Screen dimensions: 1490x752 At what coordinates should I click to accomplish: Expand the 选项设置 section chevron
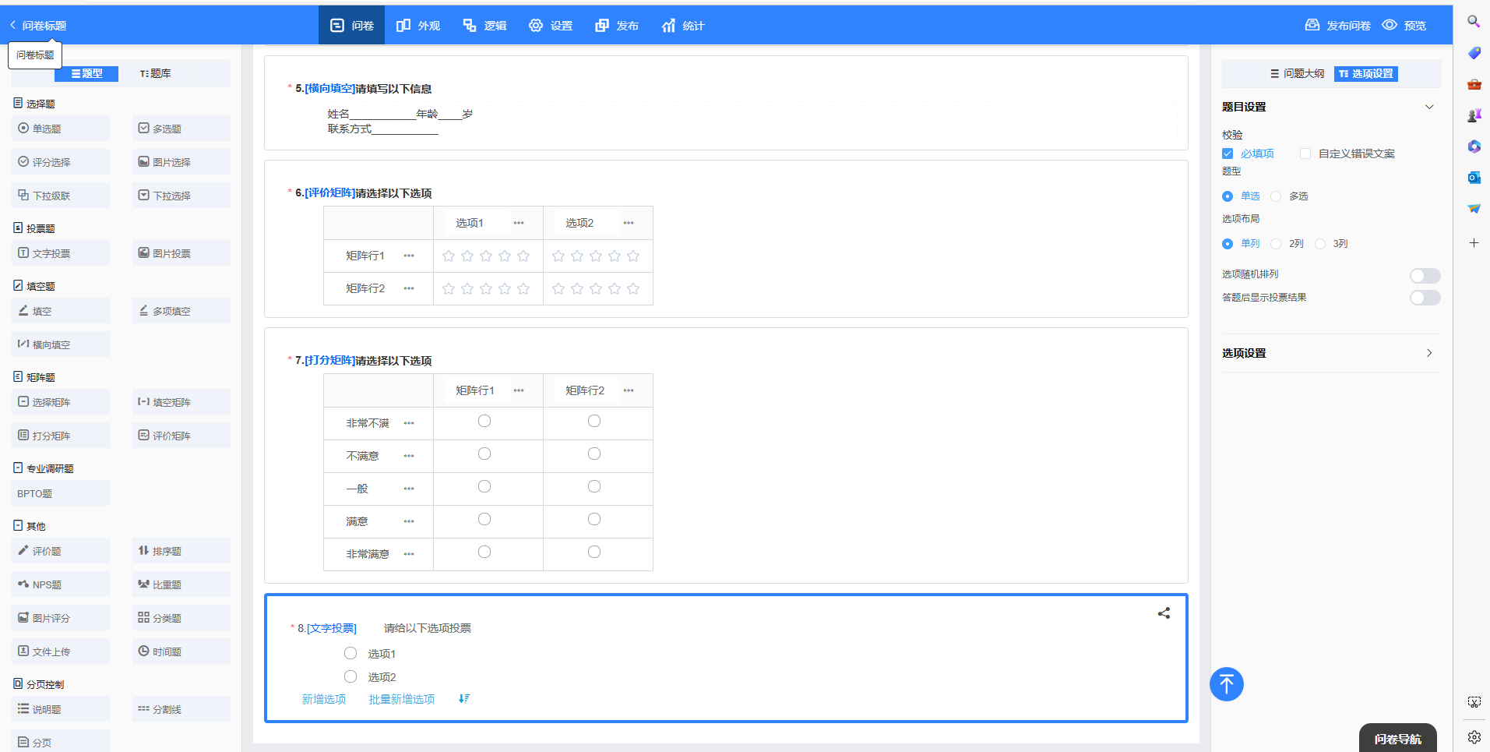click(x=1429, y=353)
